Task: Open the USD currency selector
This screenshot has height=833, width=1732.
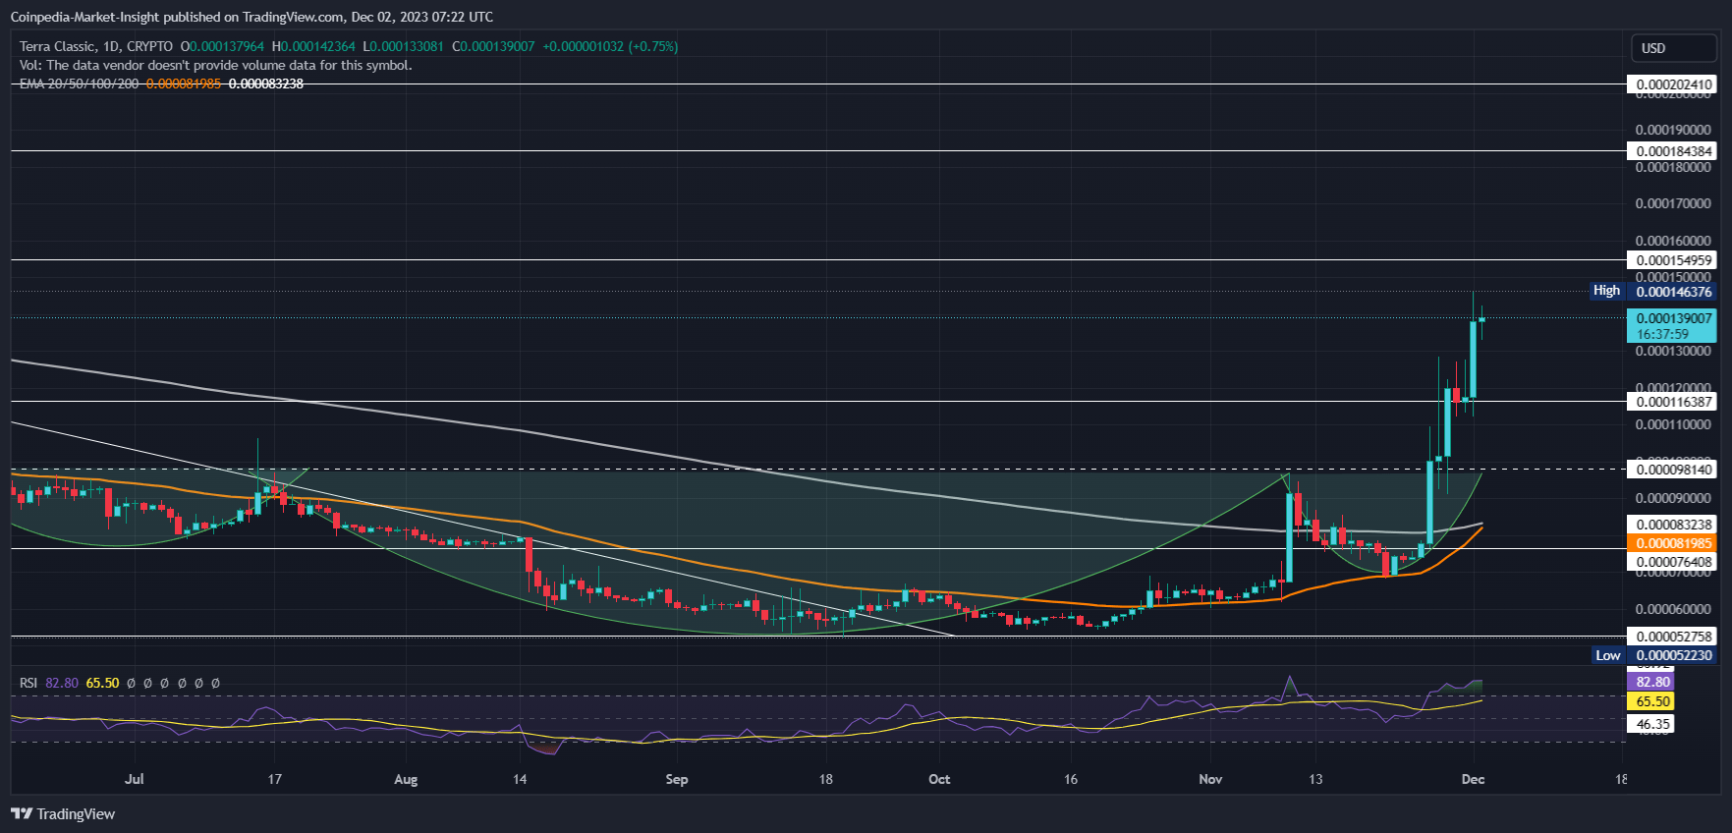Action: (1674, 48)
